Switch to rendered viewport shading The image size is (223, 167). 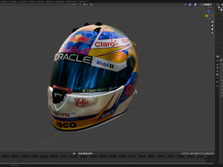coord(211,5)
